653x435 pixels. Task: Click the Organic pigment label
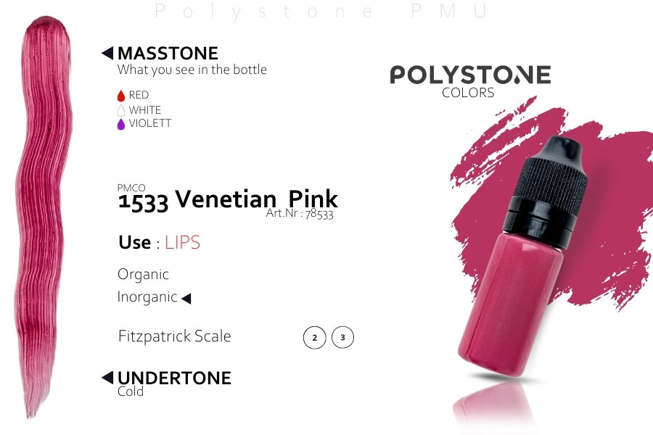pos(143,274)
